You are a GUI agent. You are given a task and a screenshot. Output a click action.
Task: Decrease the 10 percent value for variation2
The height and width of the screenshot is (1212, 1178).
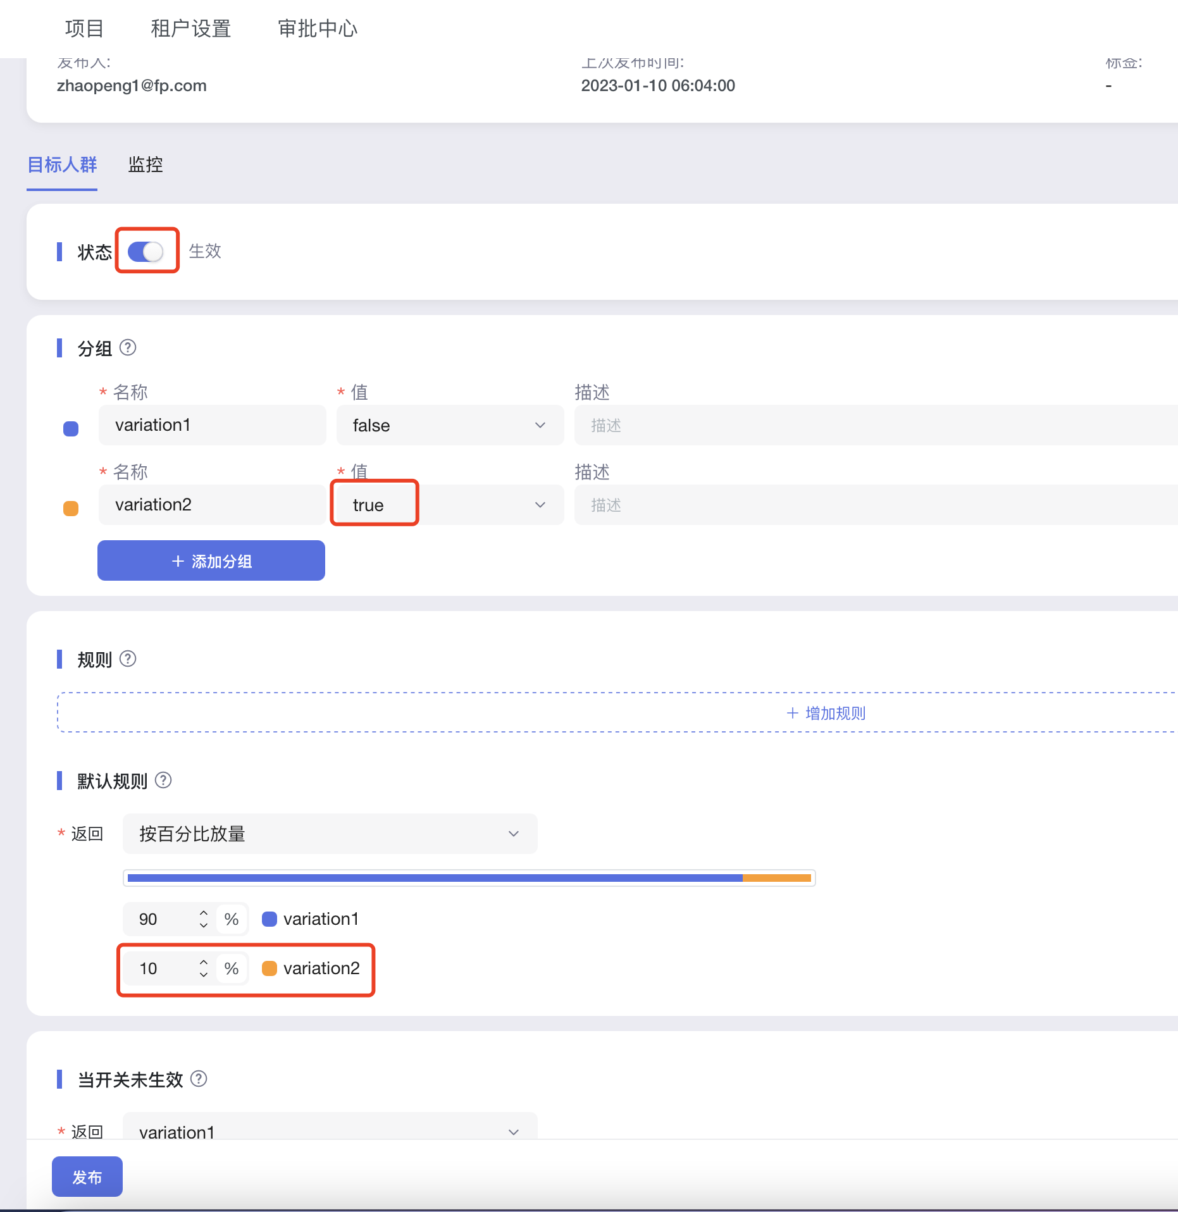pos(204,975)
